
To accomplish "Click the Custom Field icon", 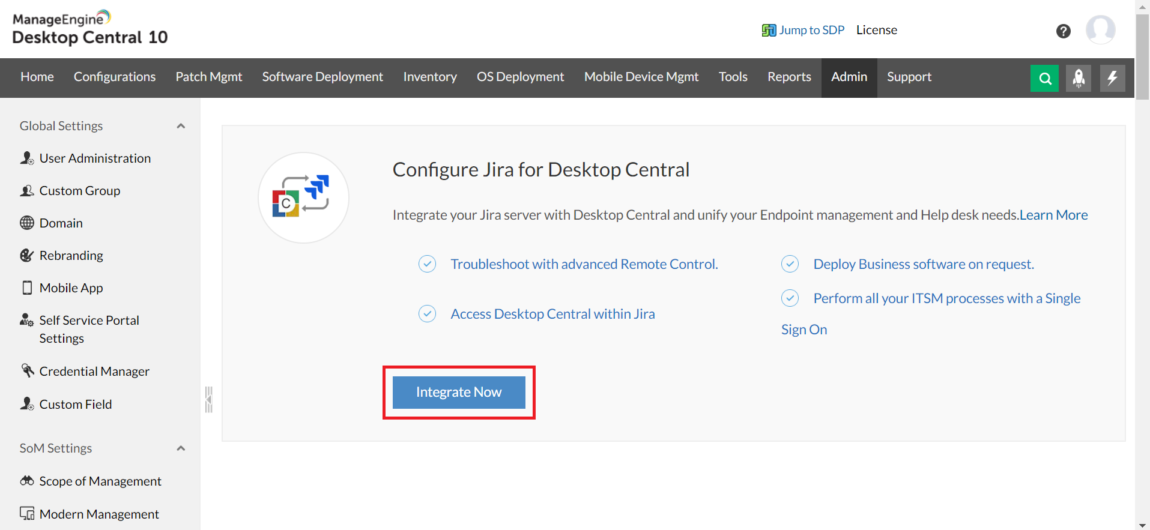I will (27, 404).
